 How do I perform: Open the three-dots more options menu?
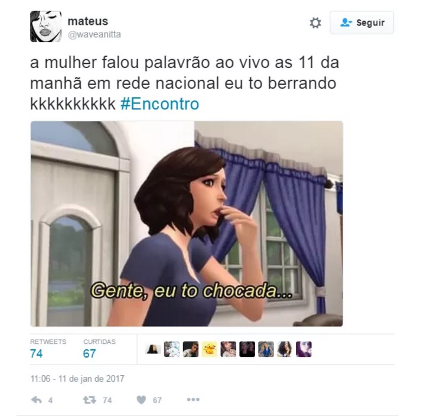pos(193,399)
